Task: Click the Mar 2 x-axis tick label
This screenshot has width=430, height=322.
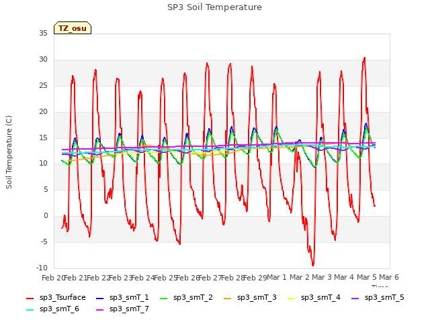Action: (299, 277)
